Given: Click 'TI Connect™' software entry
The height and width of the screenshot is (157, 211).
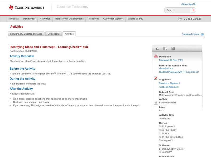Looking at the screenshot, I should (x=166, y=152).
